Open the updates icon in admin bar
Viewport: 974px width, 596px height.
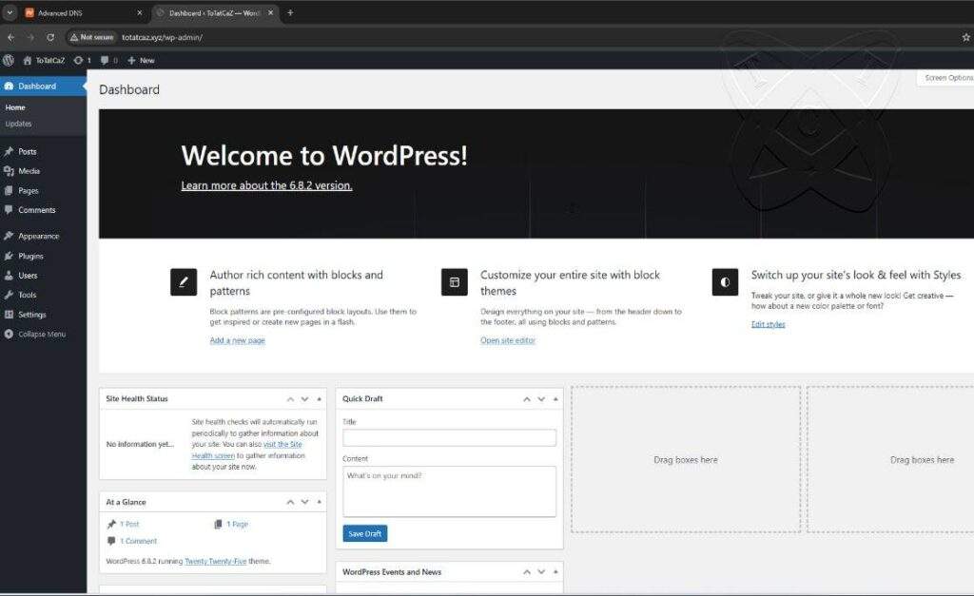pyautogui.click(x=78, y=60)
